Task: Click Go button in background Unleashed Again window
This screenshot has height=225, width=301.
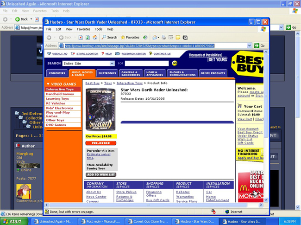Action: (291, 27)
